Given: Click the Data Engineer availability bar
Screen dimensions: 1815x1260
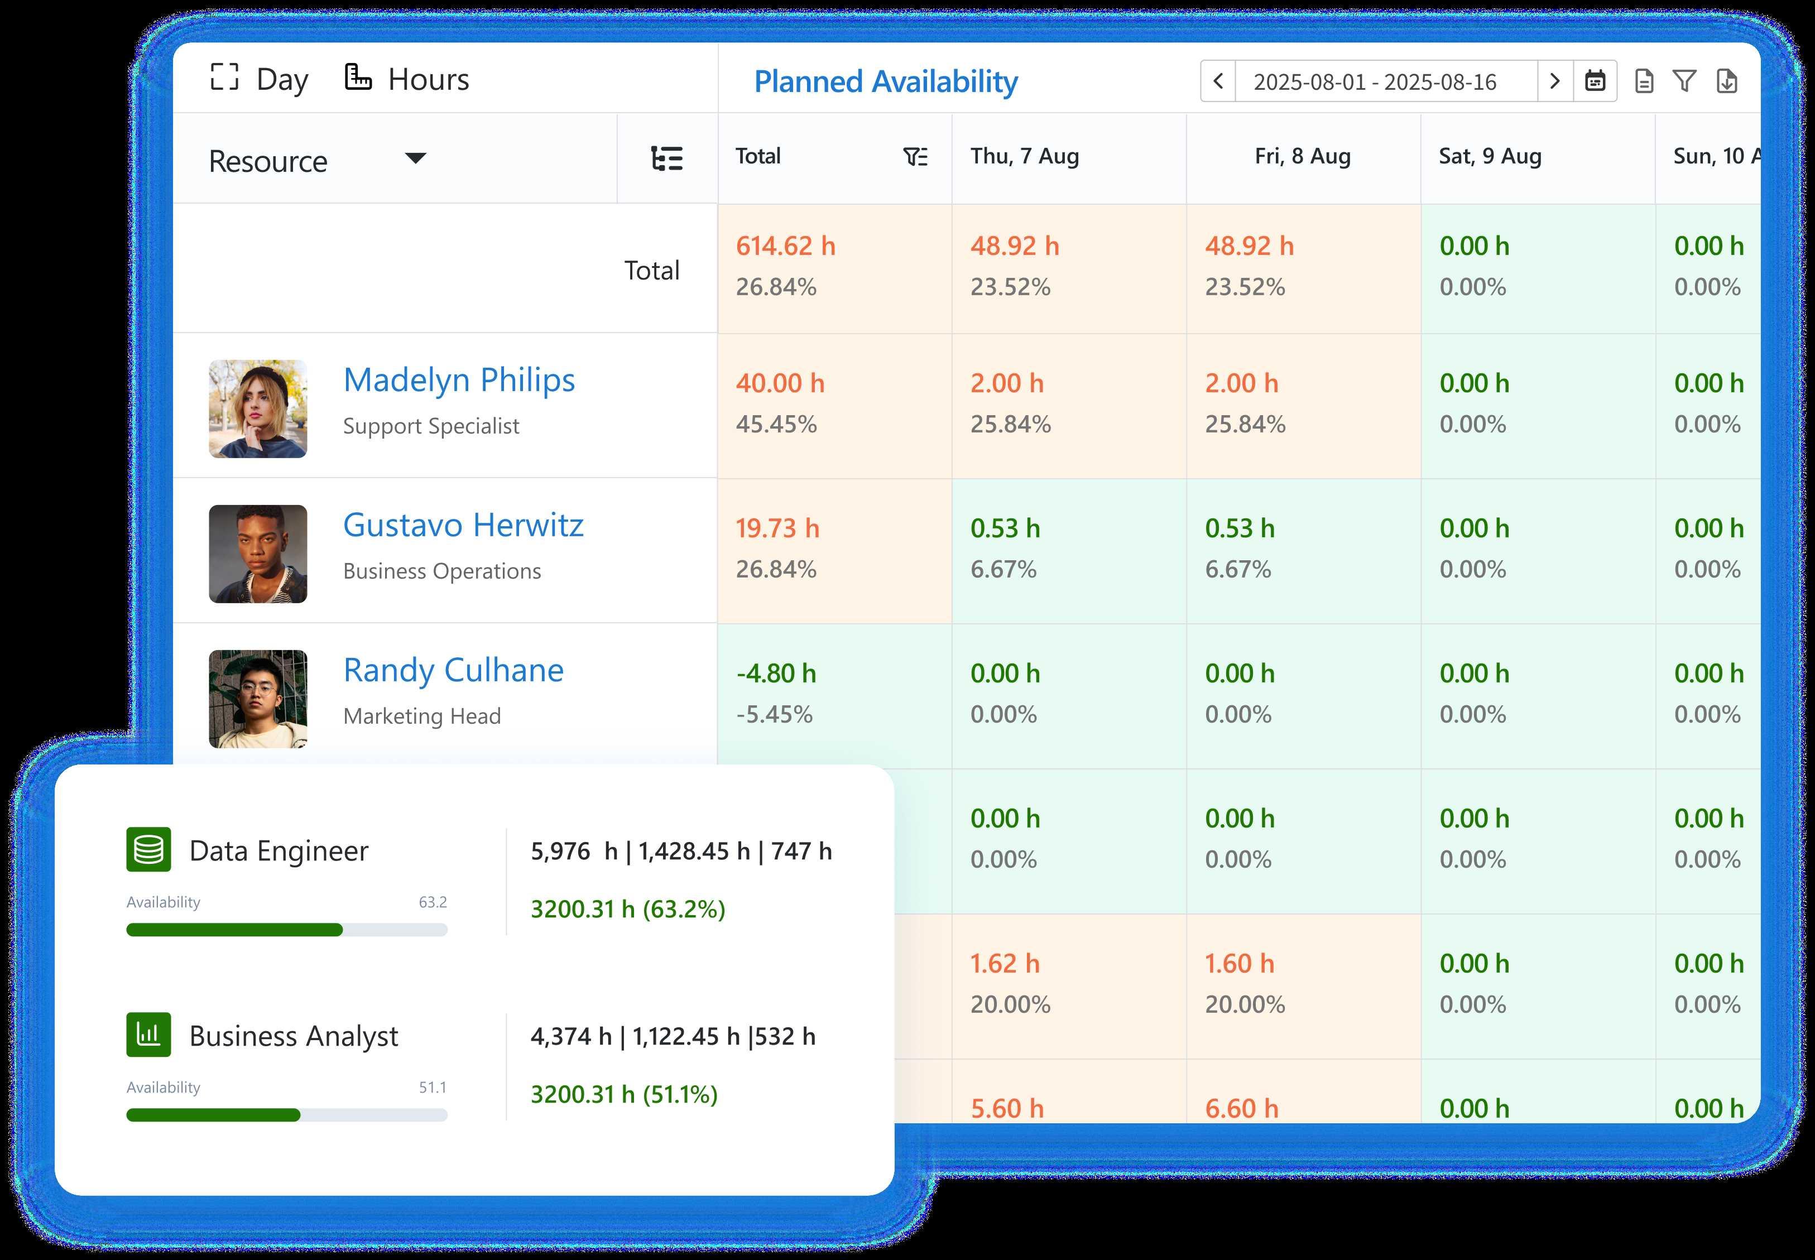Looking at the screenshot, I should [286, 930].
